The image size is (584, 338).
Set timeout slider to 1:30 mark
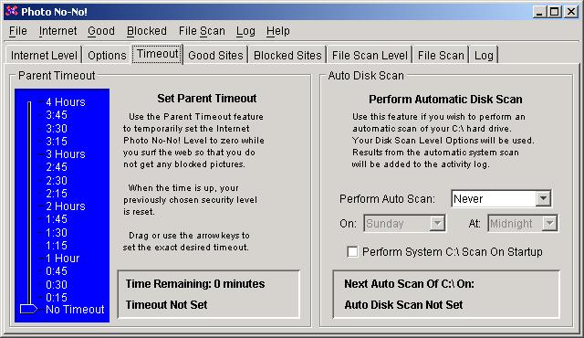pos(57,233)
